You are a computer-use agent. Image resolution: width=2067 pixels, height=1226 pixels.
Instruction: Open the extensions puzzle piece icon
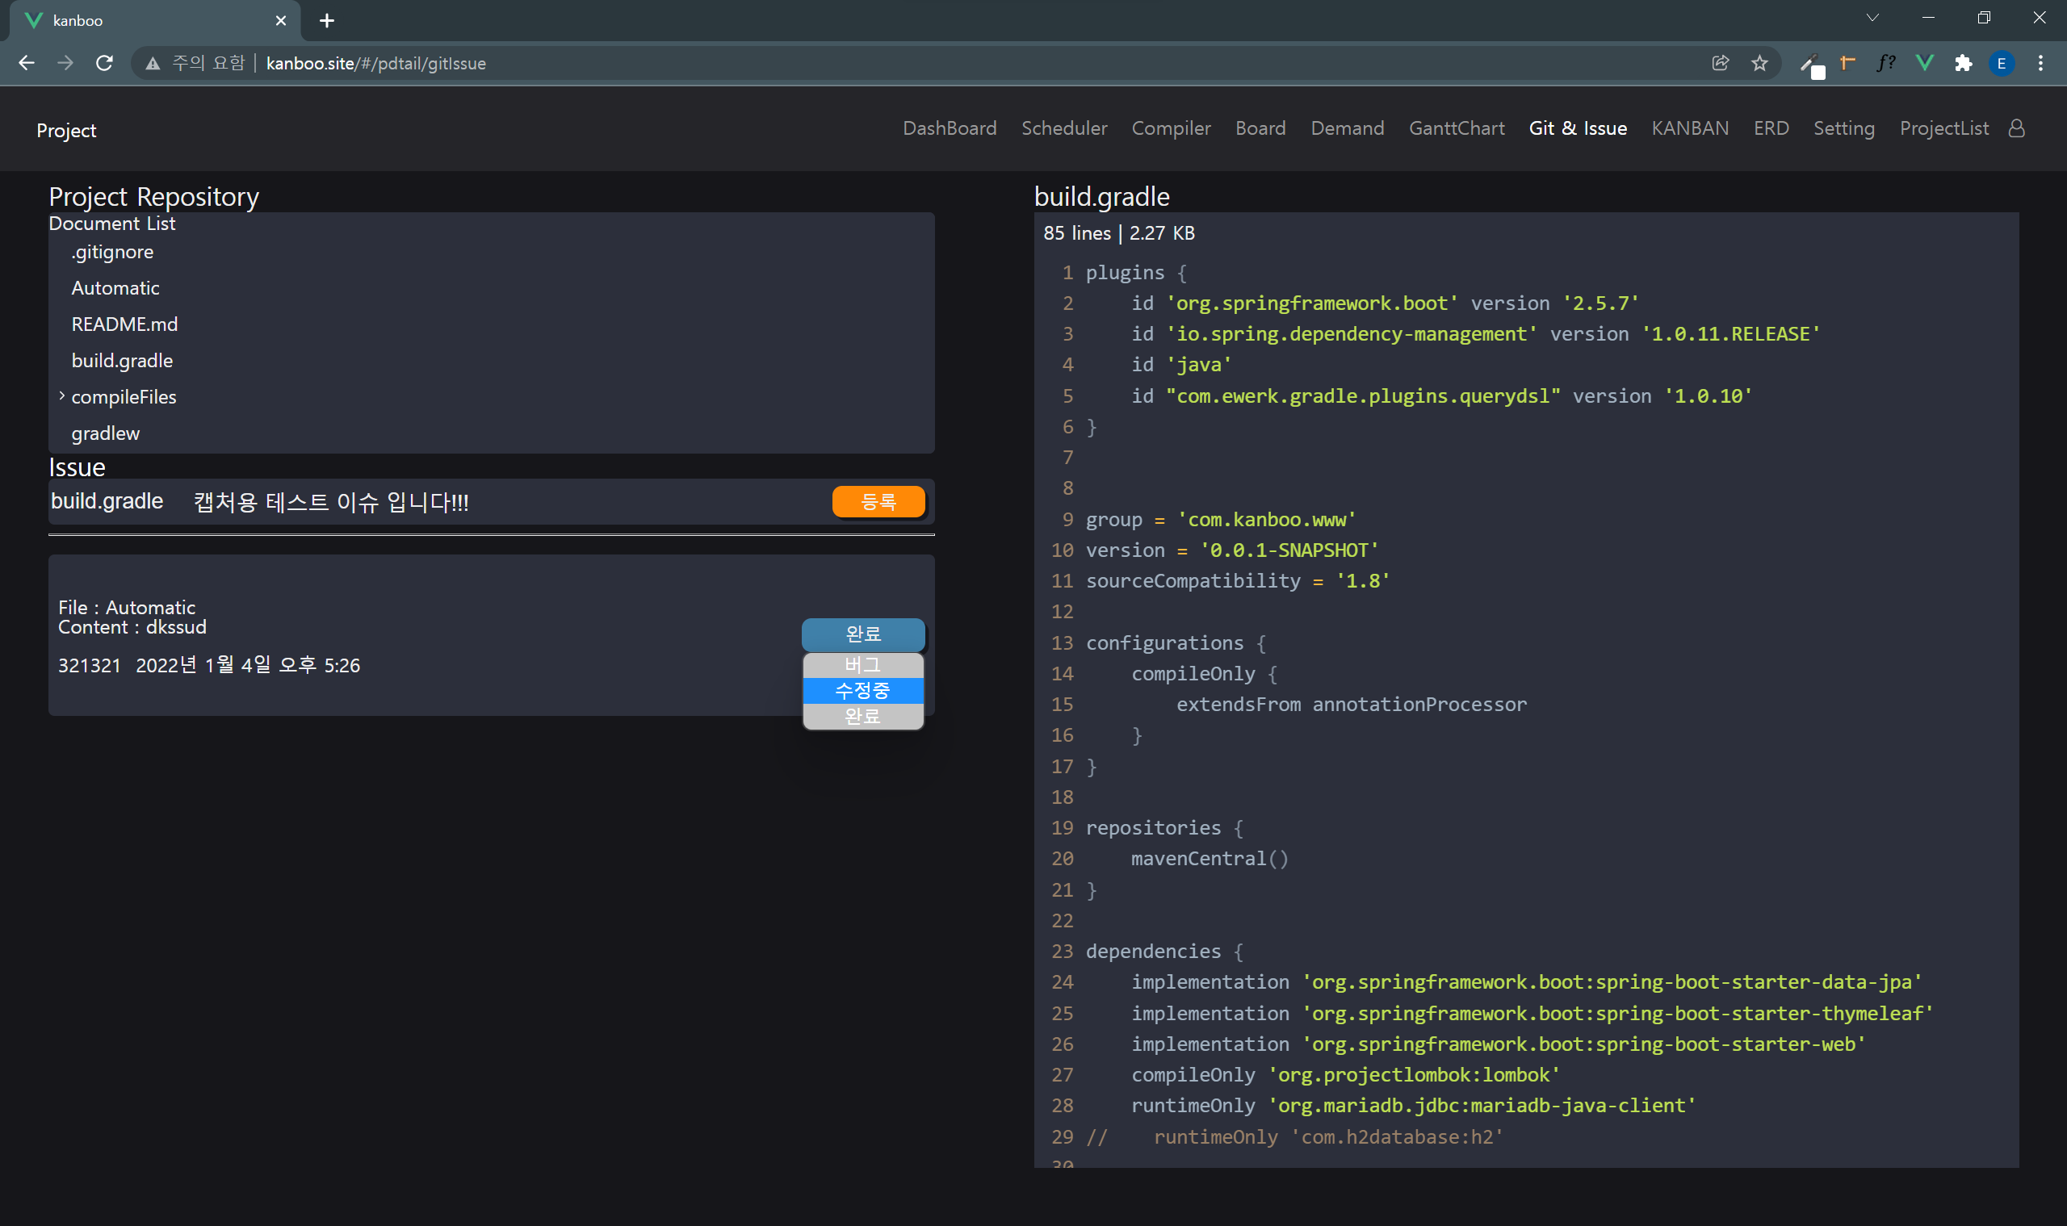click(1964, 63)
